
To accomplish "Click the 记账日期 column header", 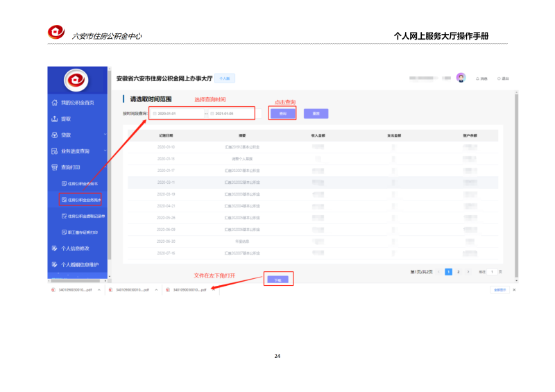I will (166, 135).
